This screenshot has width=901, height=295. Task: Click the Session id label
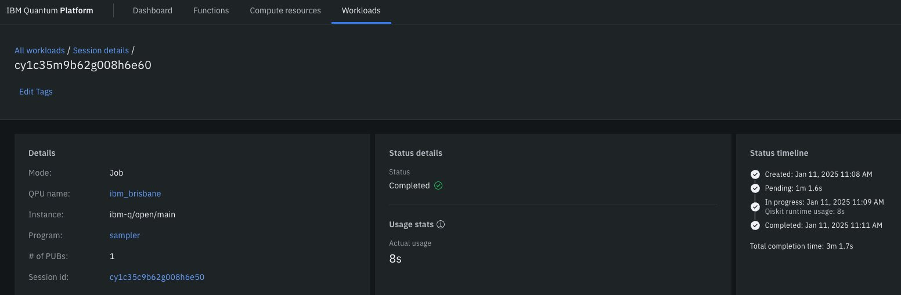tap(49, 277)
